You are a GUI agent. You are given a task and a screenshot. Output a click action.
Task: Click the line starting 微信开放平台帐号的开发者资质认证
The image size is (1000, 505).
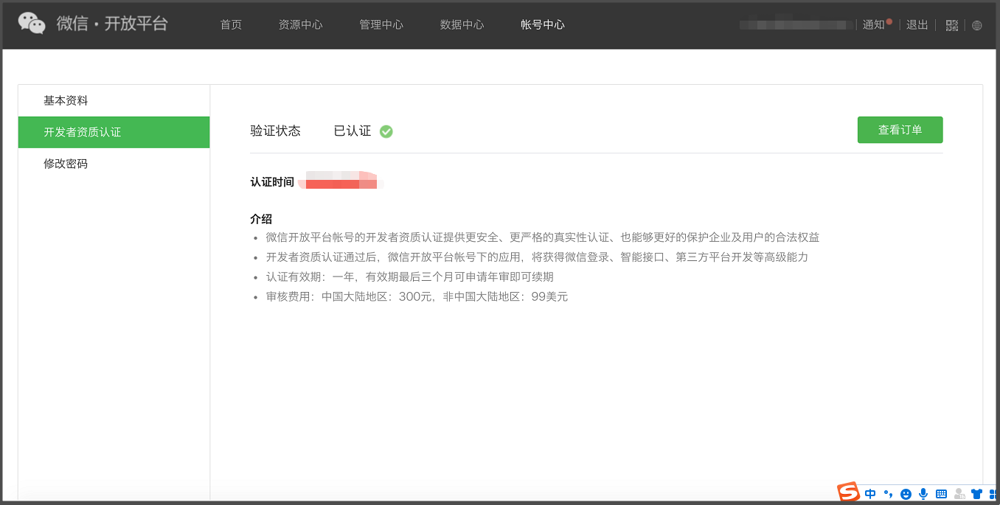click(x=543, y=237)
